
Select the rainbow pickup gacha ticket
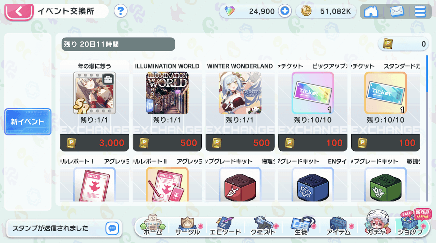coord(313,93)
